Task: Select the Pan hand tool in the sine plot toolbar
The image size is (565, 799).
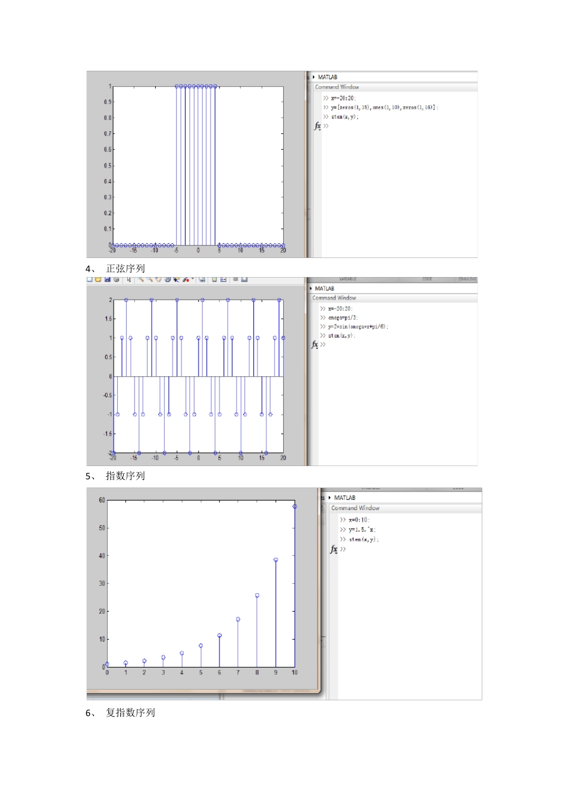Action: 159,279
